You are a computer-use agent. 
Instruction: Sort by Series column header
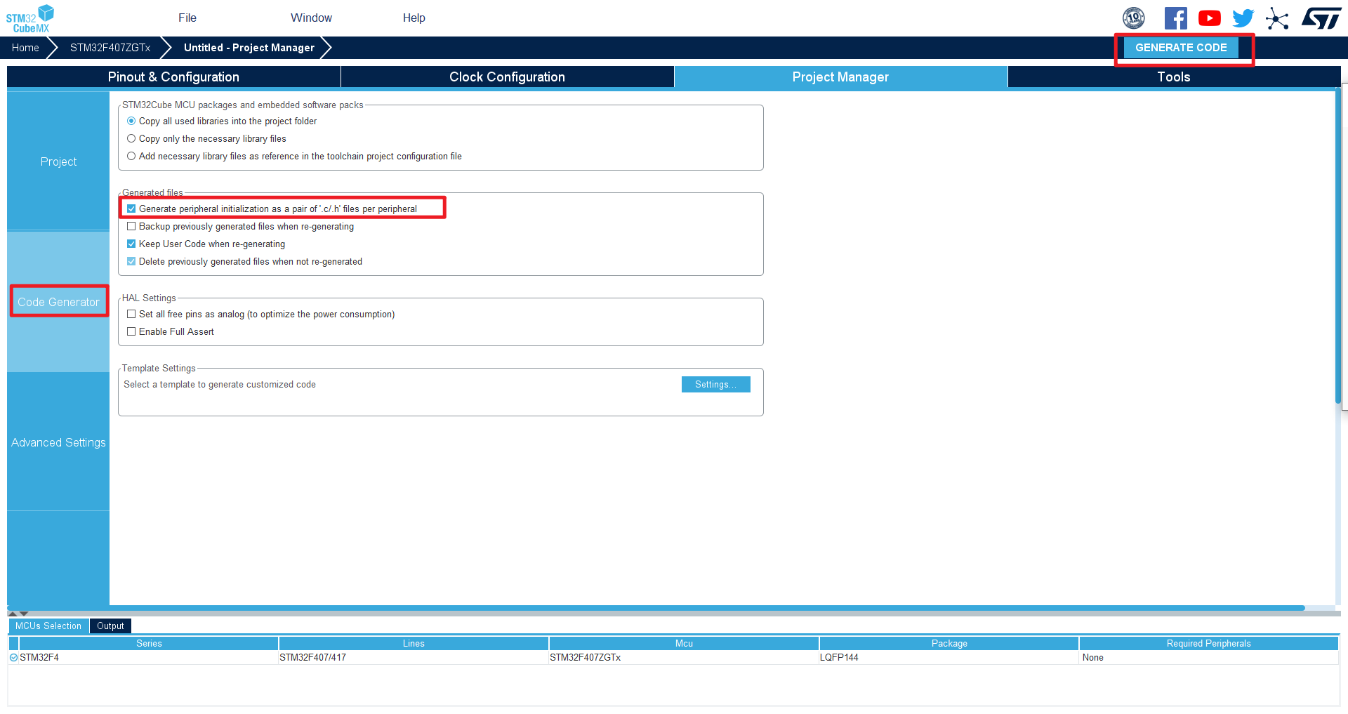click(x=149, y=644)
